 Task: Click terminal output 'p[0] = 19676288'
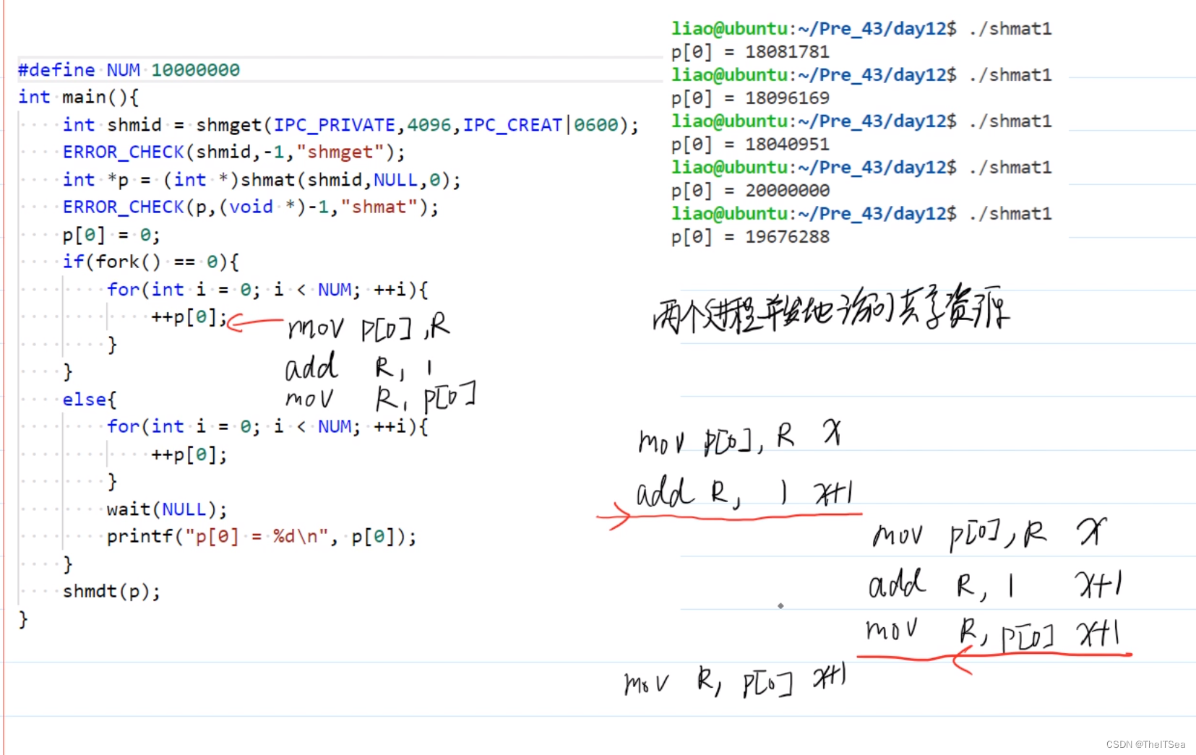tap(750, 237)
